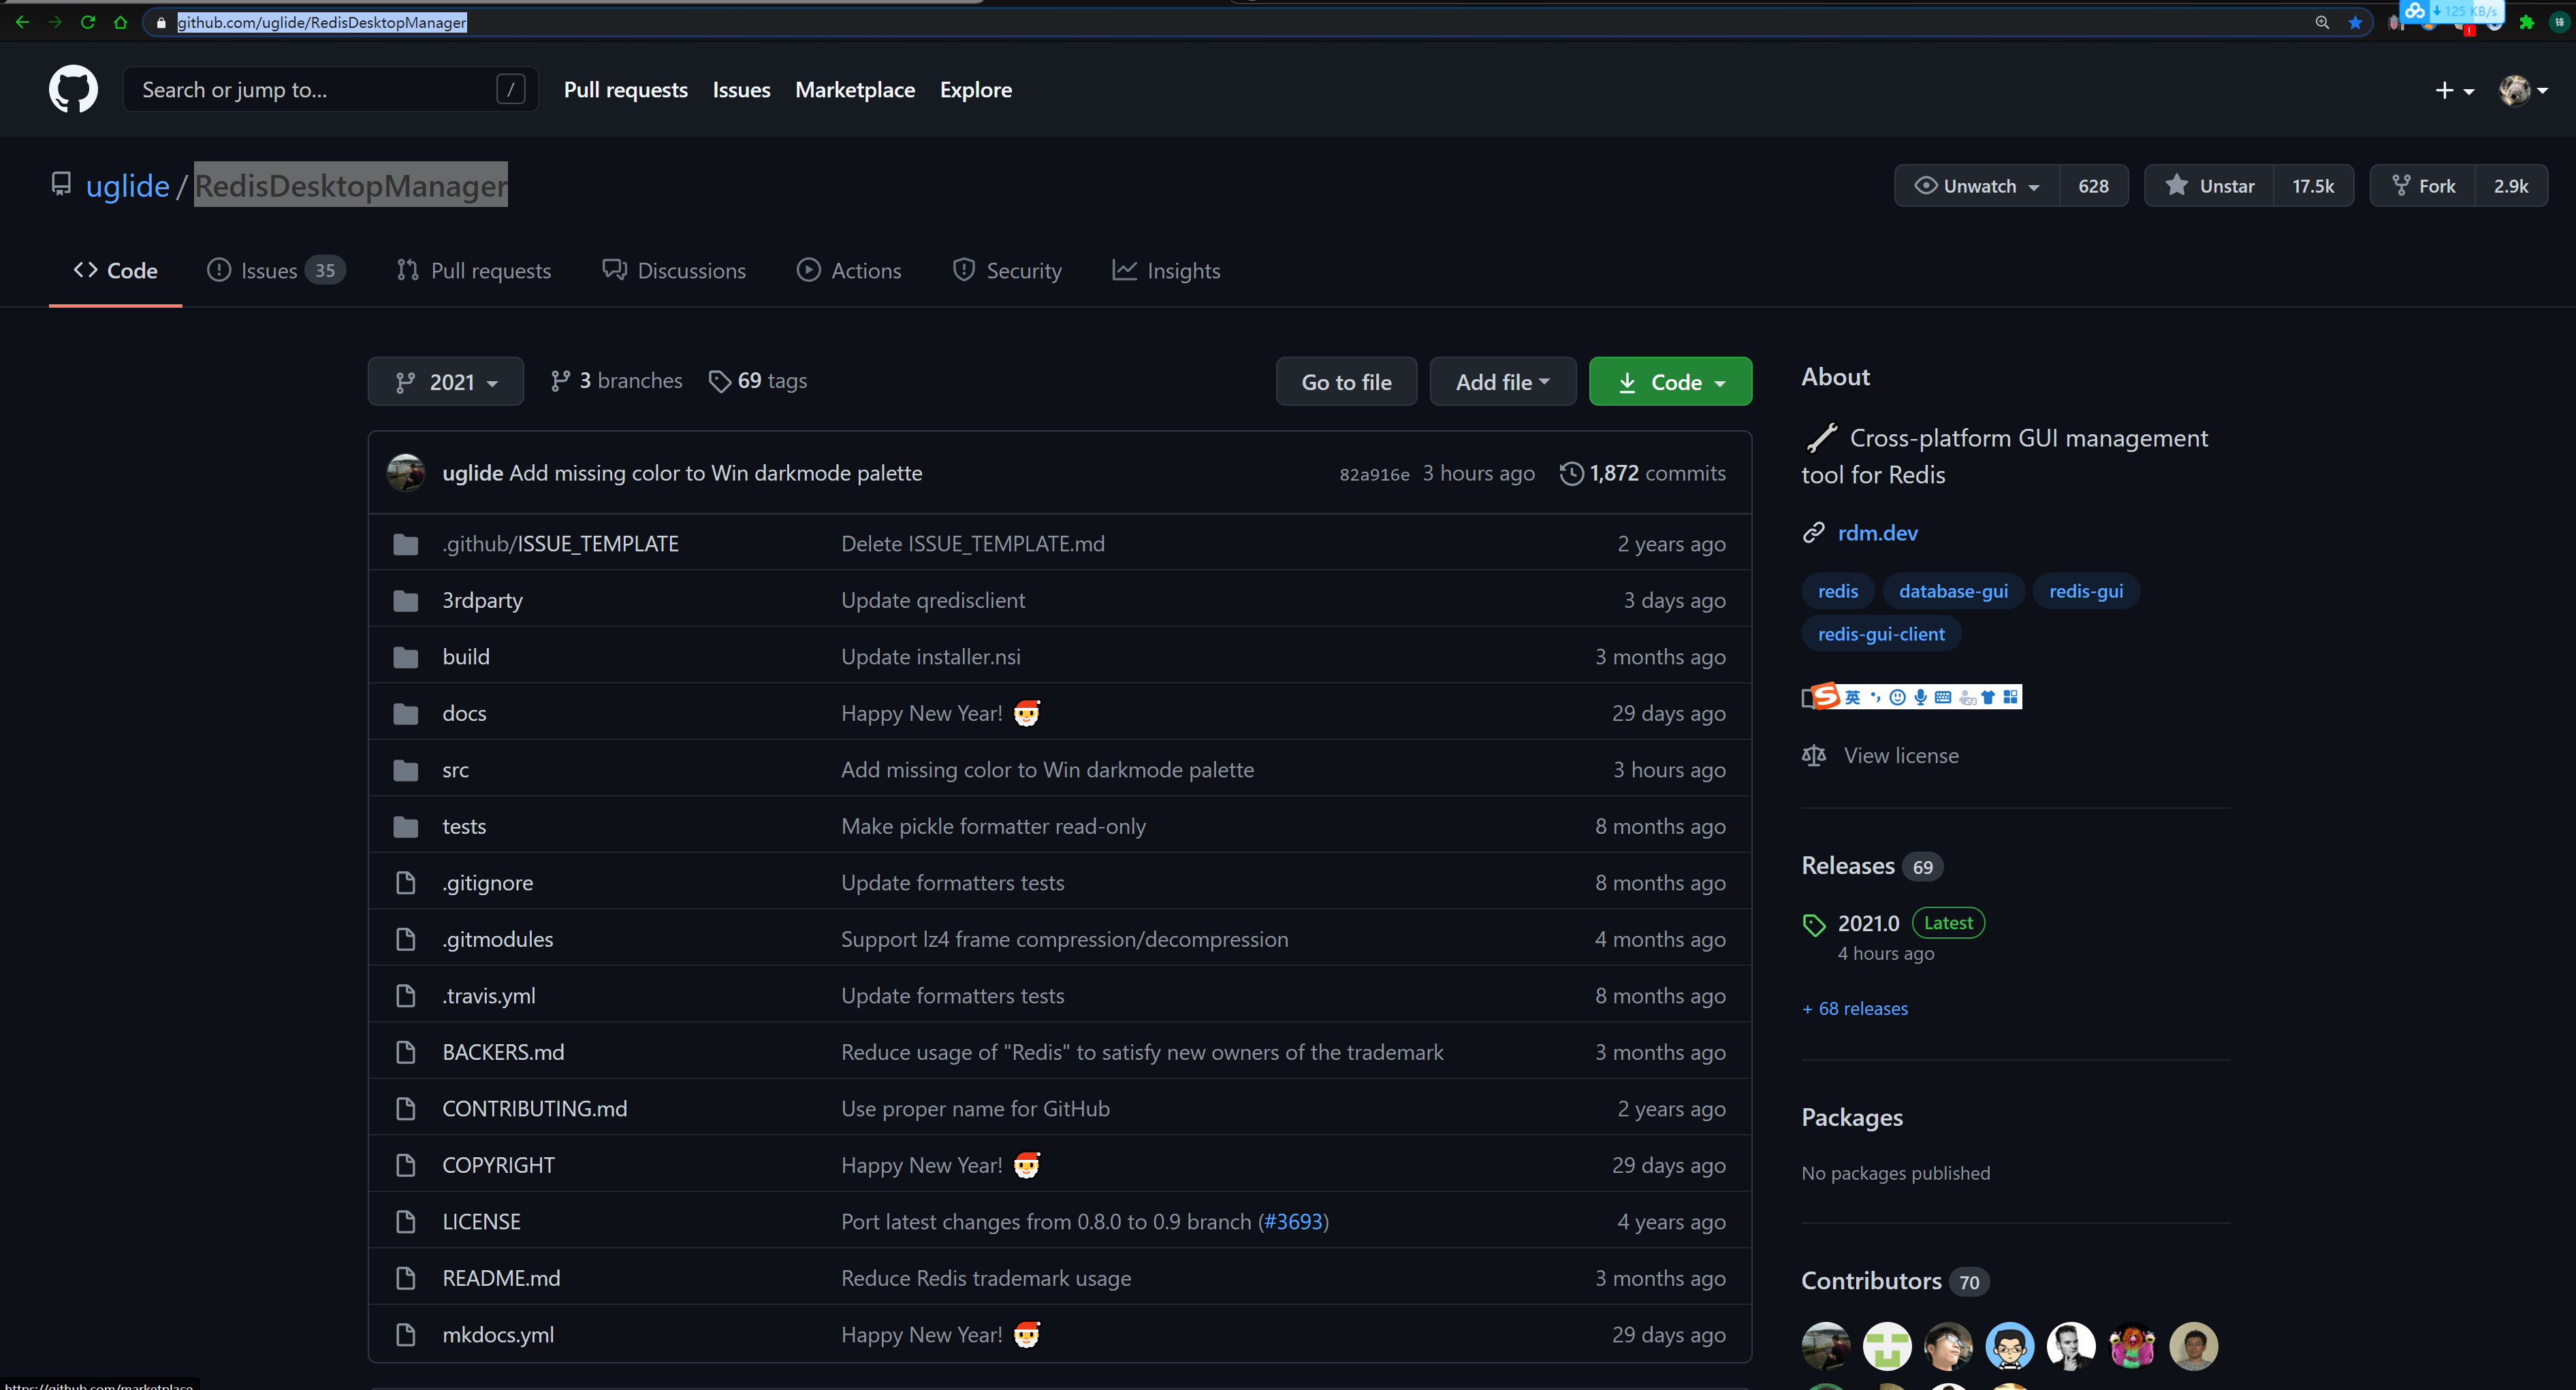
Task: Click the branch icon beside 3 branches
Action: pyautogui.click(x=561, y=381)
